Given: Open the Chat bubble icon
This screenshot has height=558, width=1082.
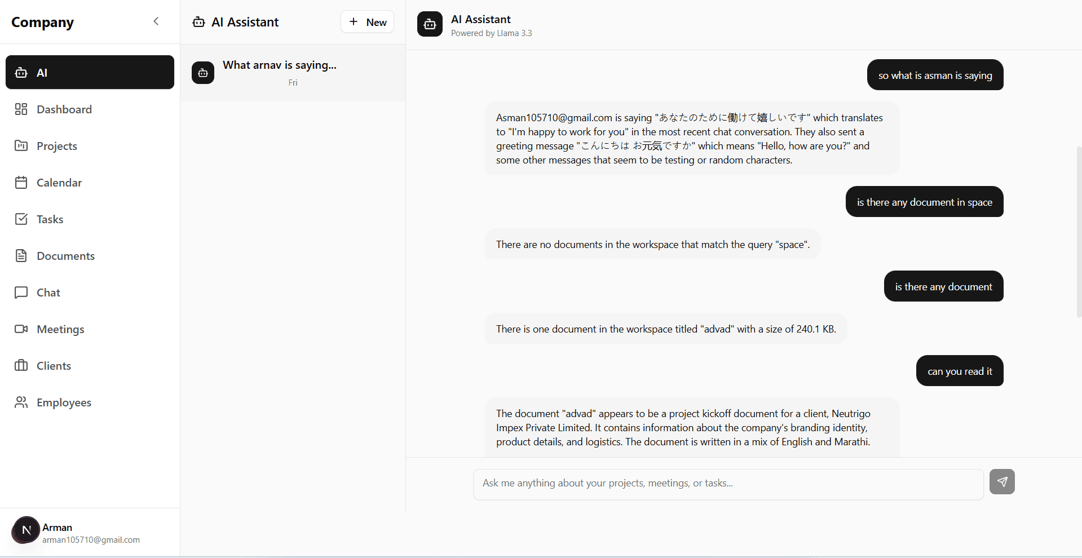Looking at the screenshot, I should 21,292.
